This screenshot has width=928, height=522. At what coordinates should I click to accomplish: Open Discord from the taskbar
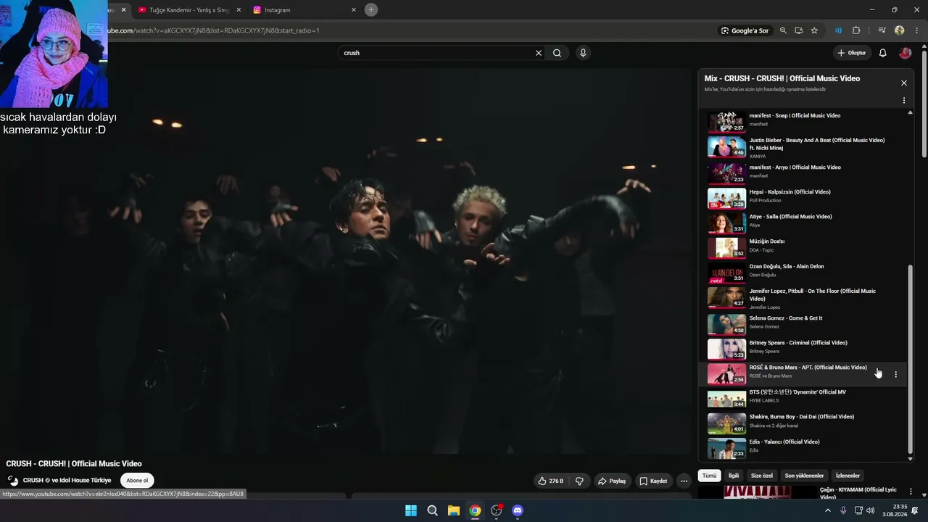(x=518, y=510)
